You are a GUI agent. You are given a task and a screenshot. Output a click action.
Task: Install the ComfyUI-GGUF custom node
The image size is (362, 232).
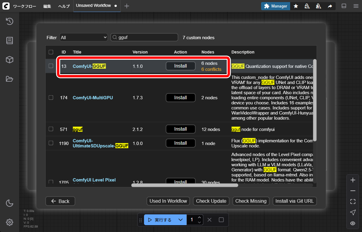(181, 66)
